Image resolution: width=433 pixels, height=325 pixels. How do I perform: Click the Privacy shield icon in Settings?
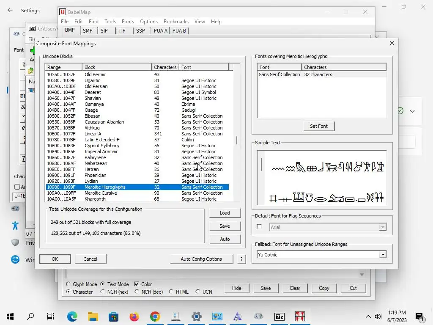[x=15, y=242]
